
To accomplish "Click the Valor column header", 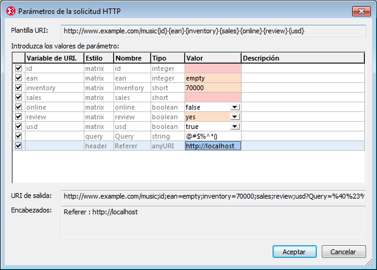I will coord(212,58).
